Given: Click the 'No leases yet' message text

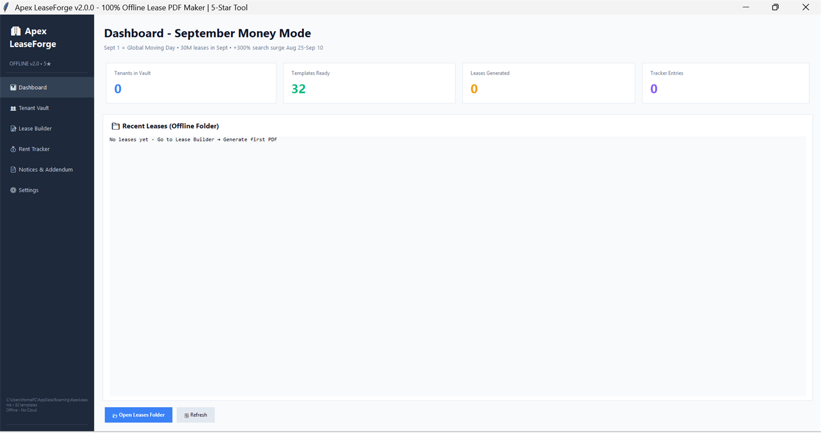Looking at the screenshot, I should [x=193, y=140].
